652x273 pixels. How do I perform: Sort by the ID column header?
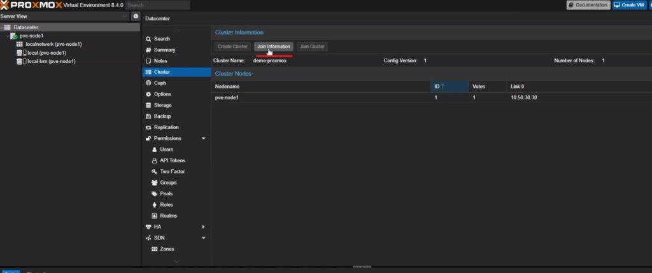click(449, 87)
